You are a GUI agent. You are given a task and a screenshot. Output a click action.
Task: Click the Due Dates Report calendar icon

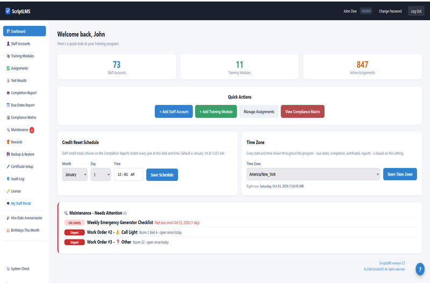[8, 105]
